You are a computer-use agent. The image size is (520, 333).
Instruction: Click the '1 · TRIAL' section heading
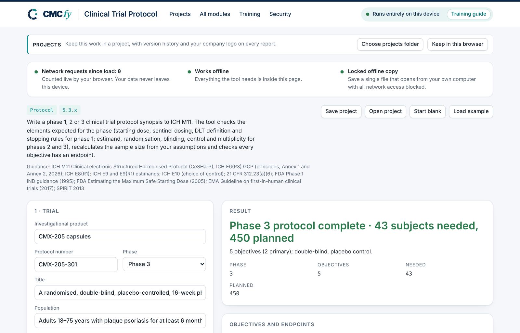tap(47, 211)
